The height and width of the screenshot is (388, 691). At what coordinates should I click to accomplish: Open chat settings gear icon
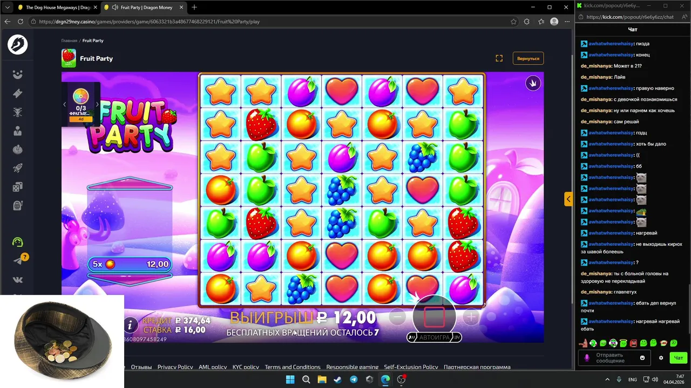point(661,358)
